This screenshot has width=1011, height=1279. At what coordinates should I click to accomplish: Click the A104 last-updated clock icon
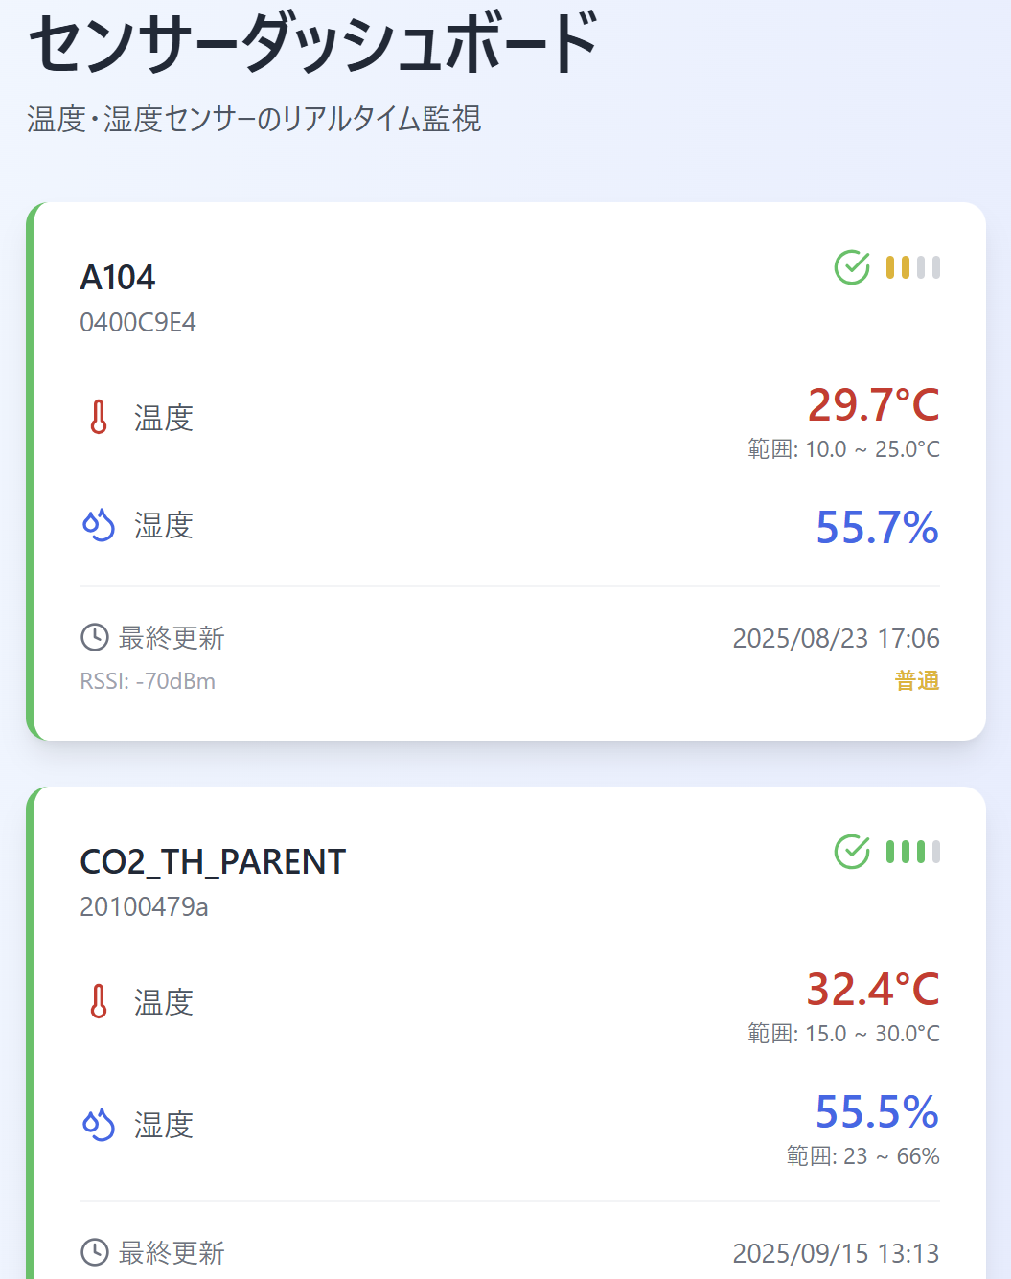tap(95, 637)
